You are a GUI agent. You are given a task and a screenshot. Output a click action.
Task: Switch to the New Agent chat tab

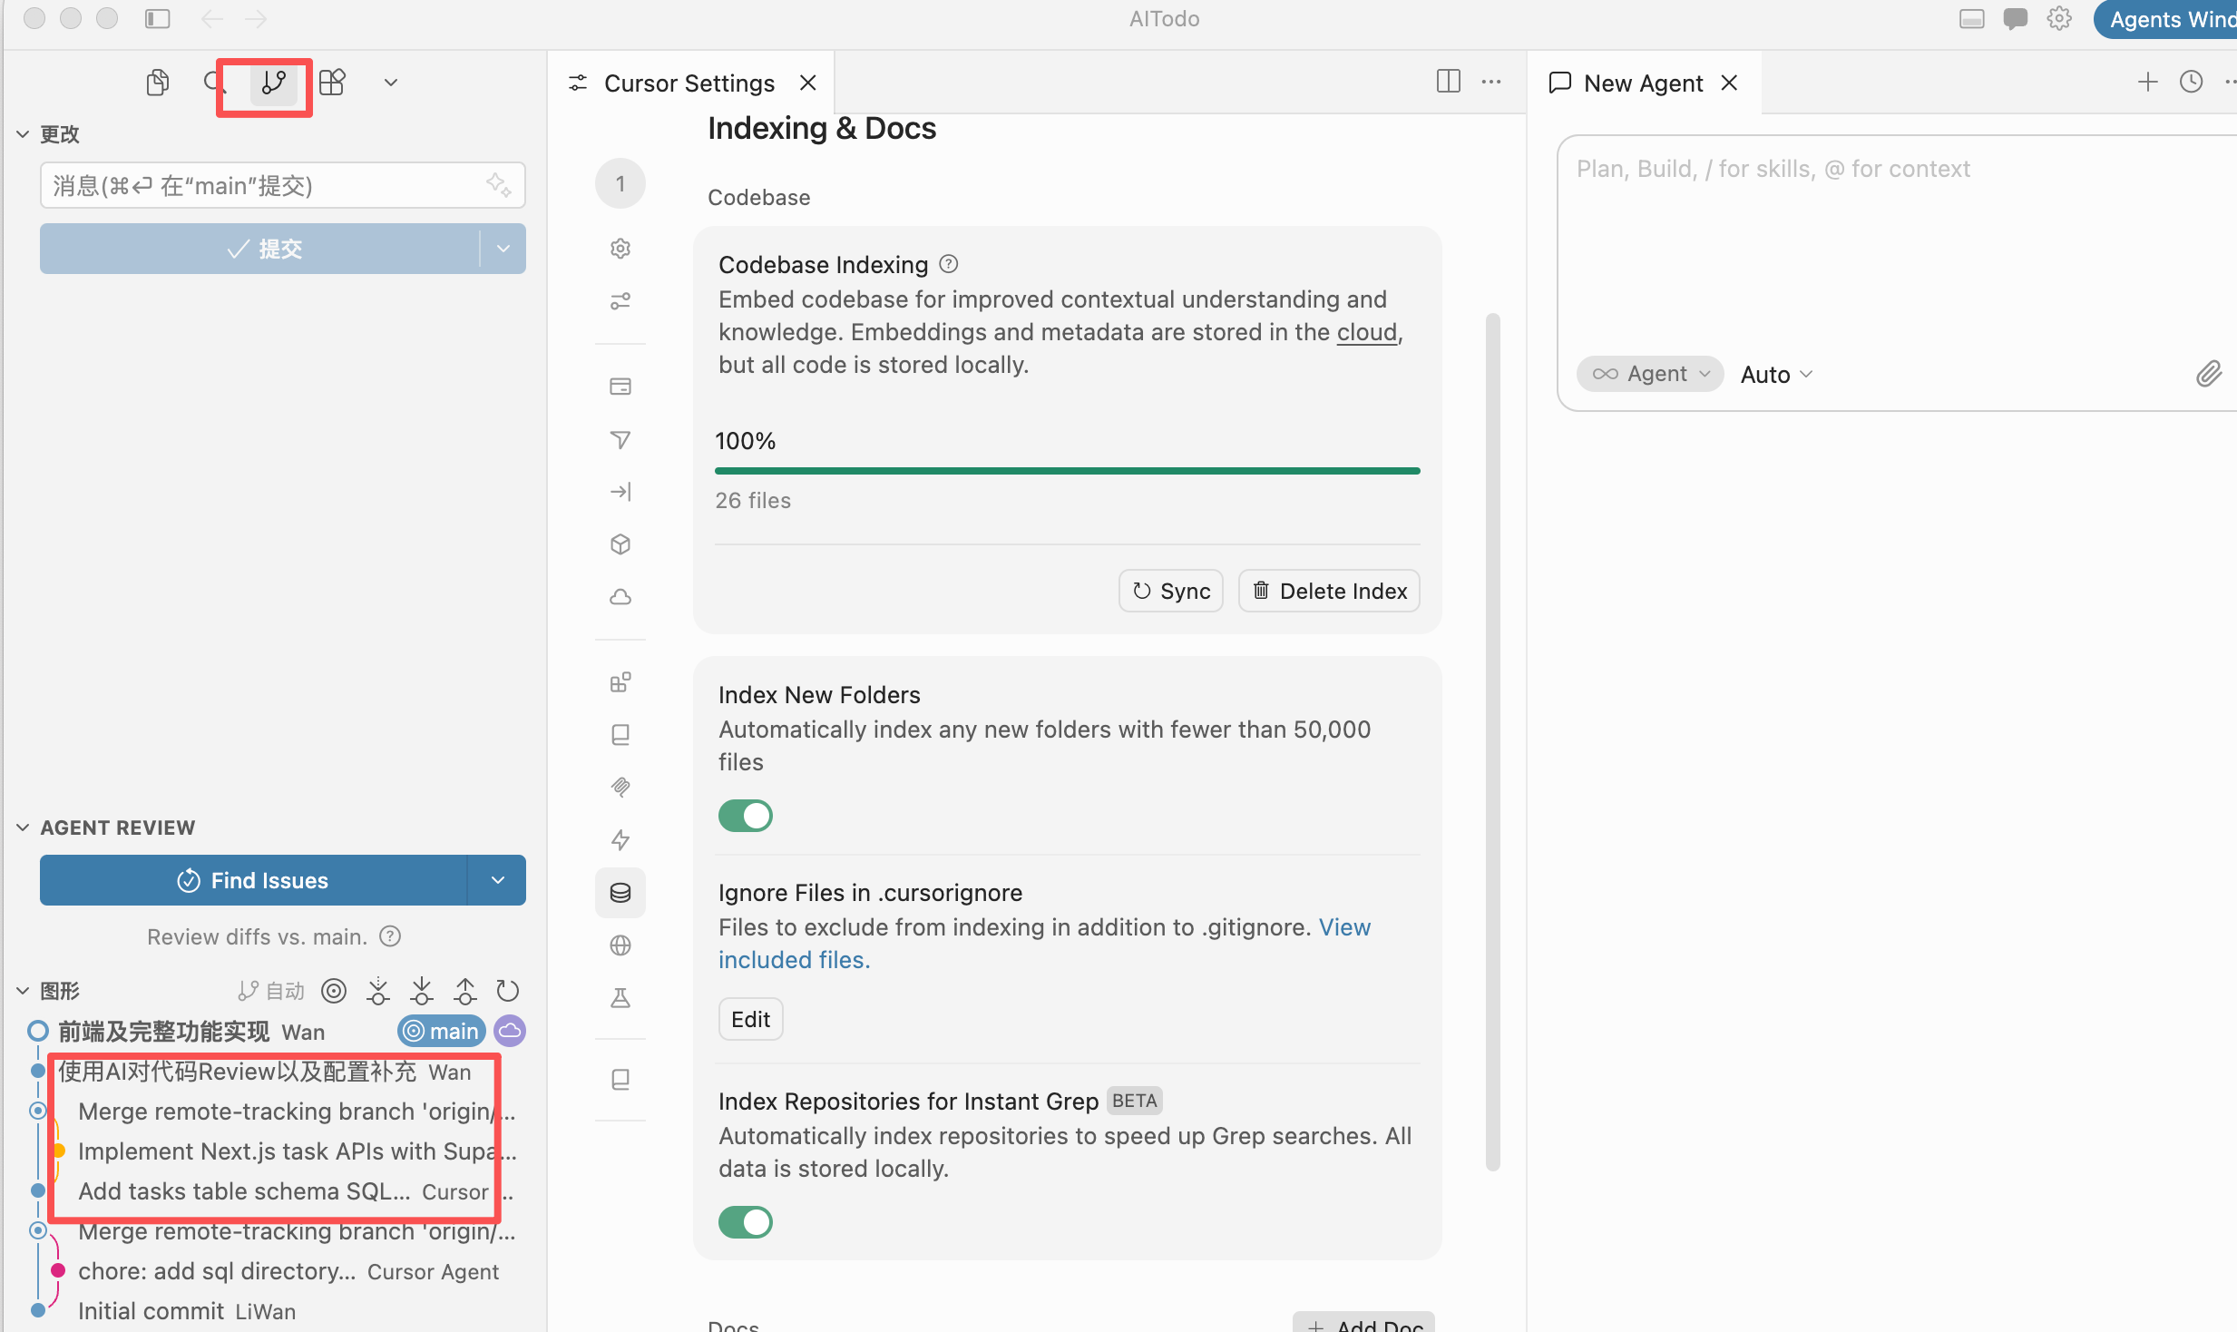pos(1643,83)
